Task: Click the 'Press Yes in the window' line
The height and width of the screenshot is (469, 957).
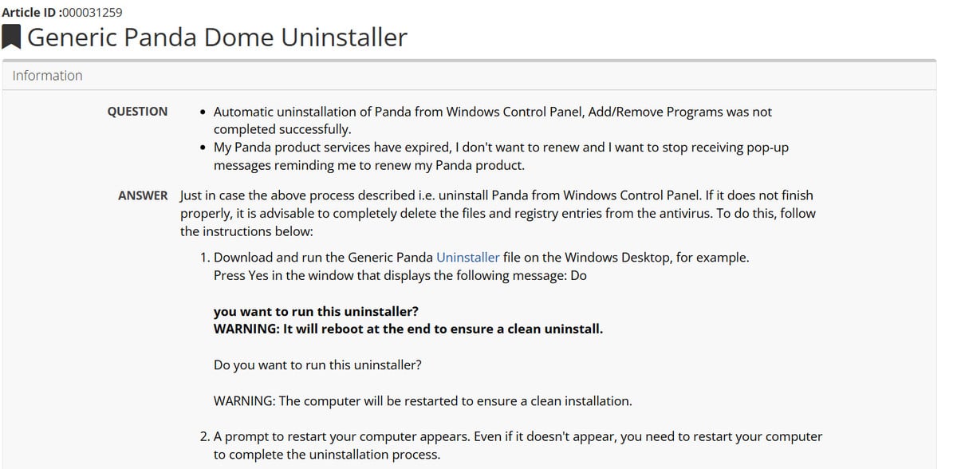Action: pos(400,275)
